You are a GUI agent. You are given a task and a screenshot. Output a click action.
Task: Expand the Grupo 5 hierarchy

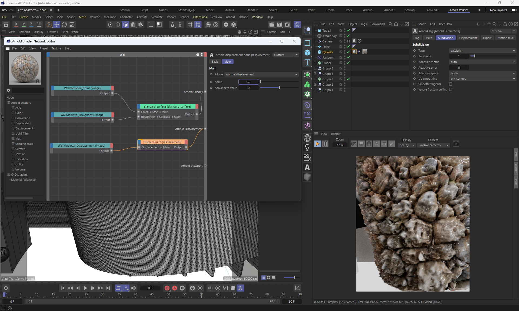tap(315, 68)
